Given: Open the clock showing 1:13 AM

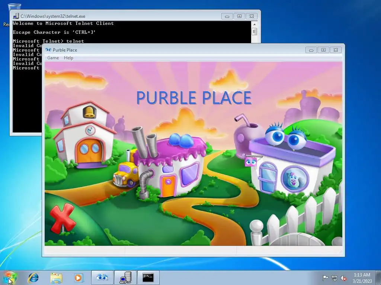Looking at the screenshot, I should (362, 278).
